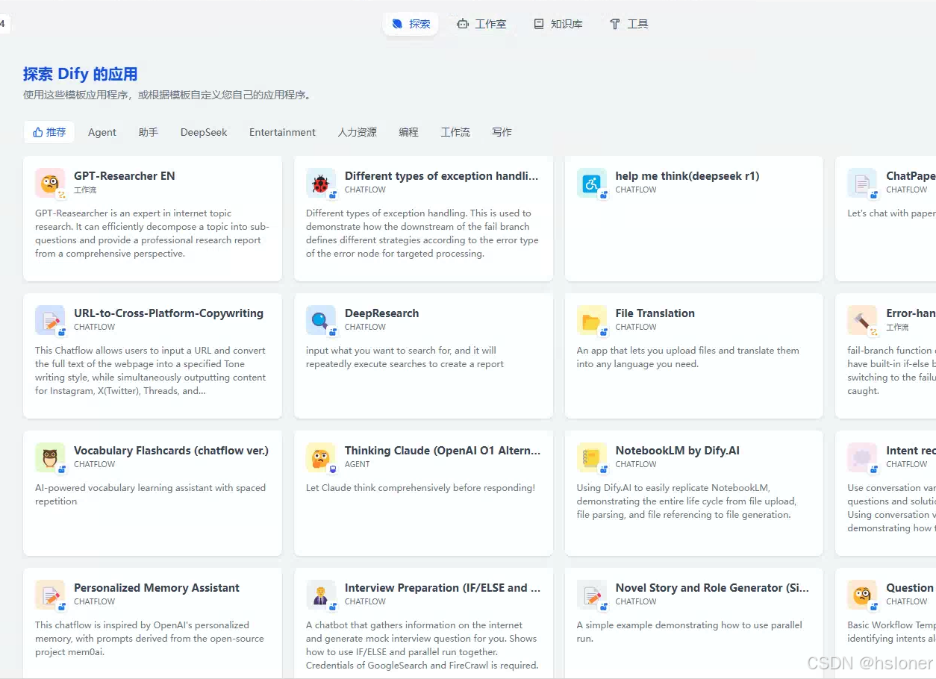Click the Interview Preparation person icon

[x=321, y=595]
